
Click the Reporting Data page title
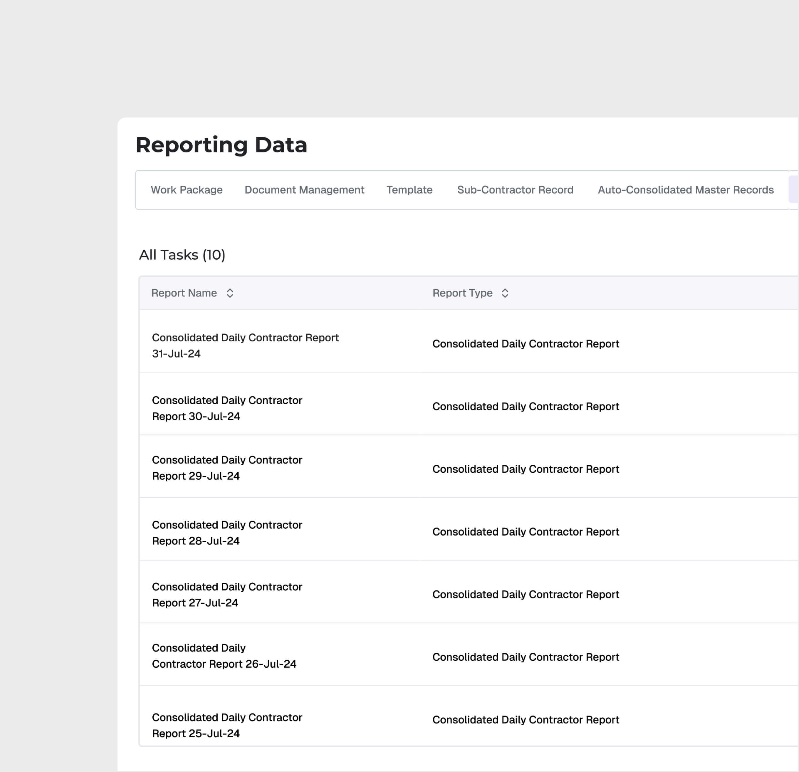pyautogui.click(x=221, y=145)
